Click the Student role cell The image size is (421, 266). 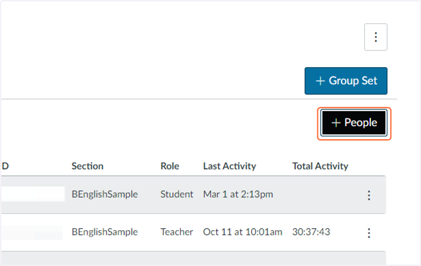coord(177,194)
